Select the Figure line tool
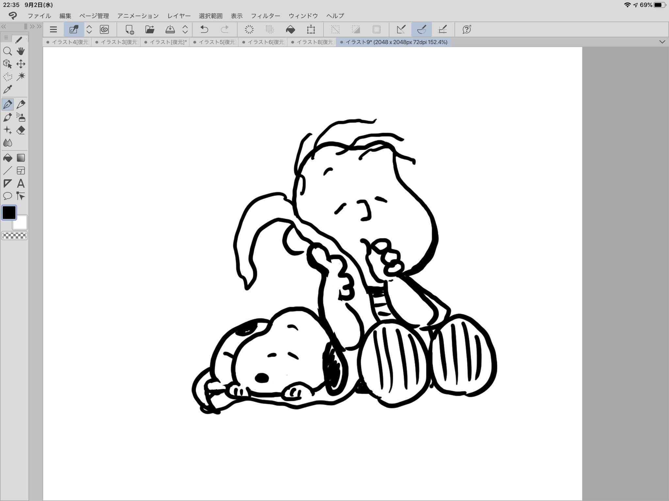This screenshot has width=669, height=501. [8, 171]
